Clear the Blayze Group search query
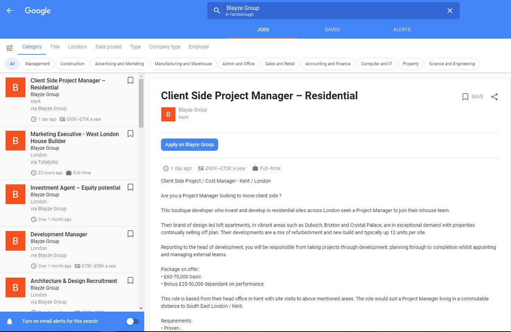 tap(450, 11)
